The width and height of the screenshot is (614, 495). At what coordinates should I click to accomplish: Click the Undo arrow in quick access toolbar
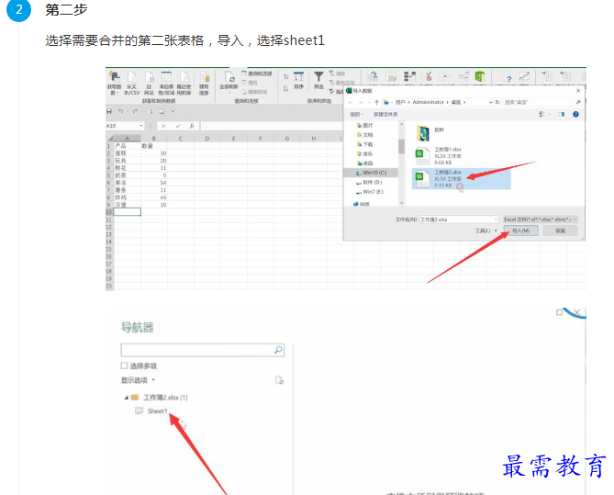click(x=120, y=111)
